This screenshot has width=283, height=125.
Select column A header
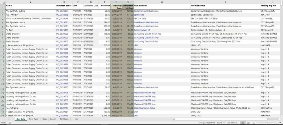pyautogui.click(x=31, y=2)
